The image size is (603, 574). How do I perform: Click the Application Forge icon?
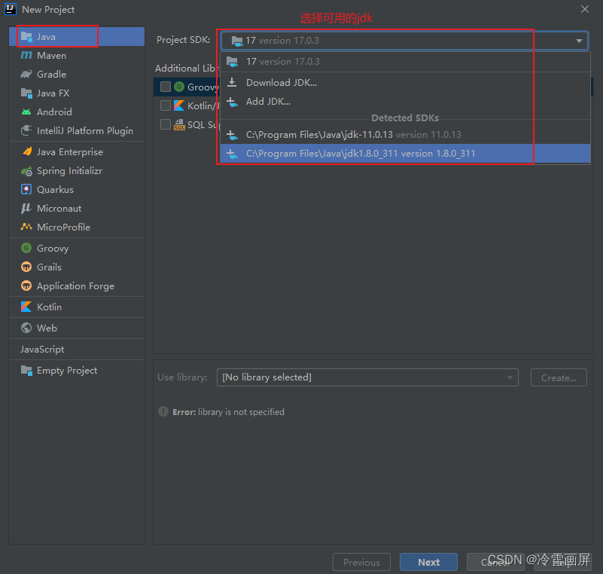pos(26,285)
